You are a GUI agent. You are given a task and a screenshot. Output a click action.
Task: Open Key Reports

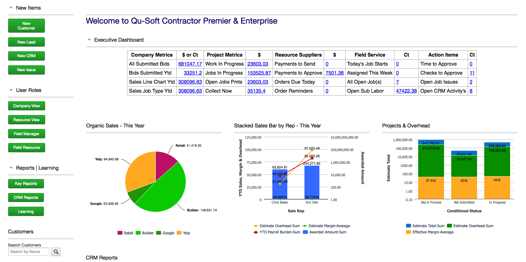26,184
